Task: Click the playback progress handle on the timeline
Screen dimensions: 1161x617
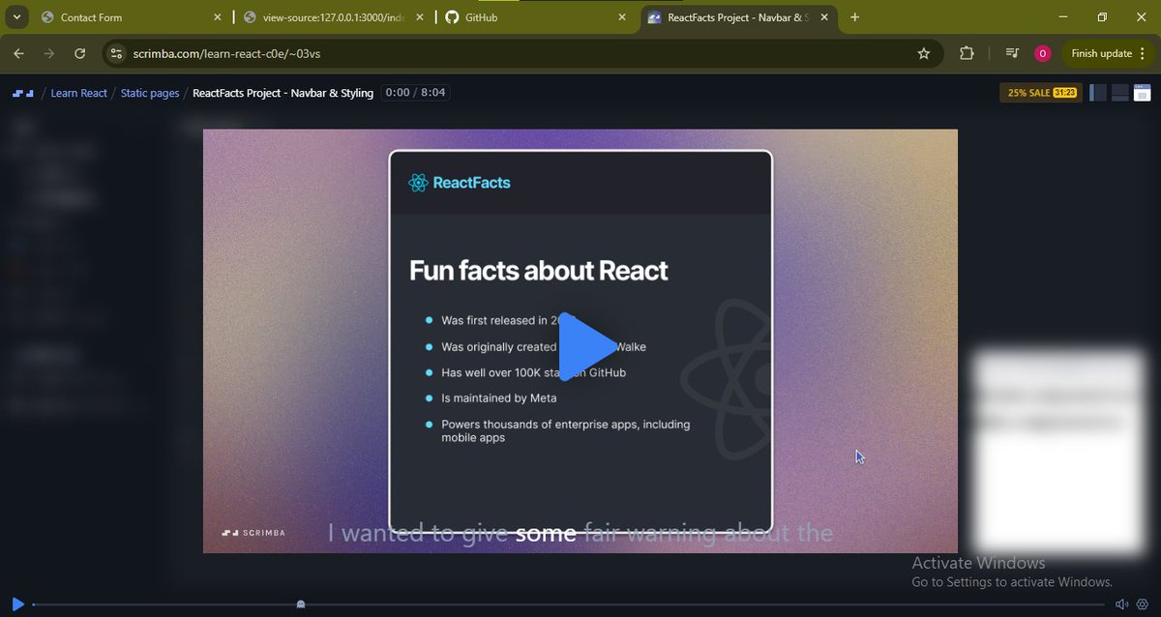Action: [300, 603]
